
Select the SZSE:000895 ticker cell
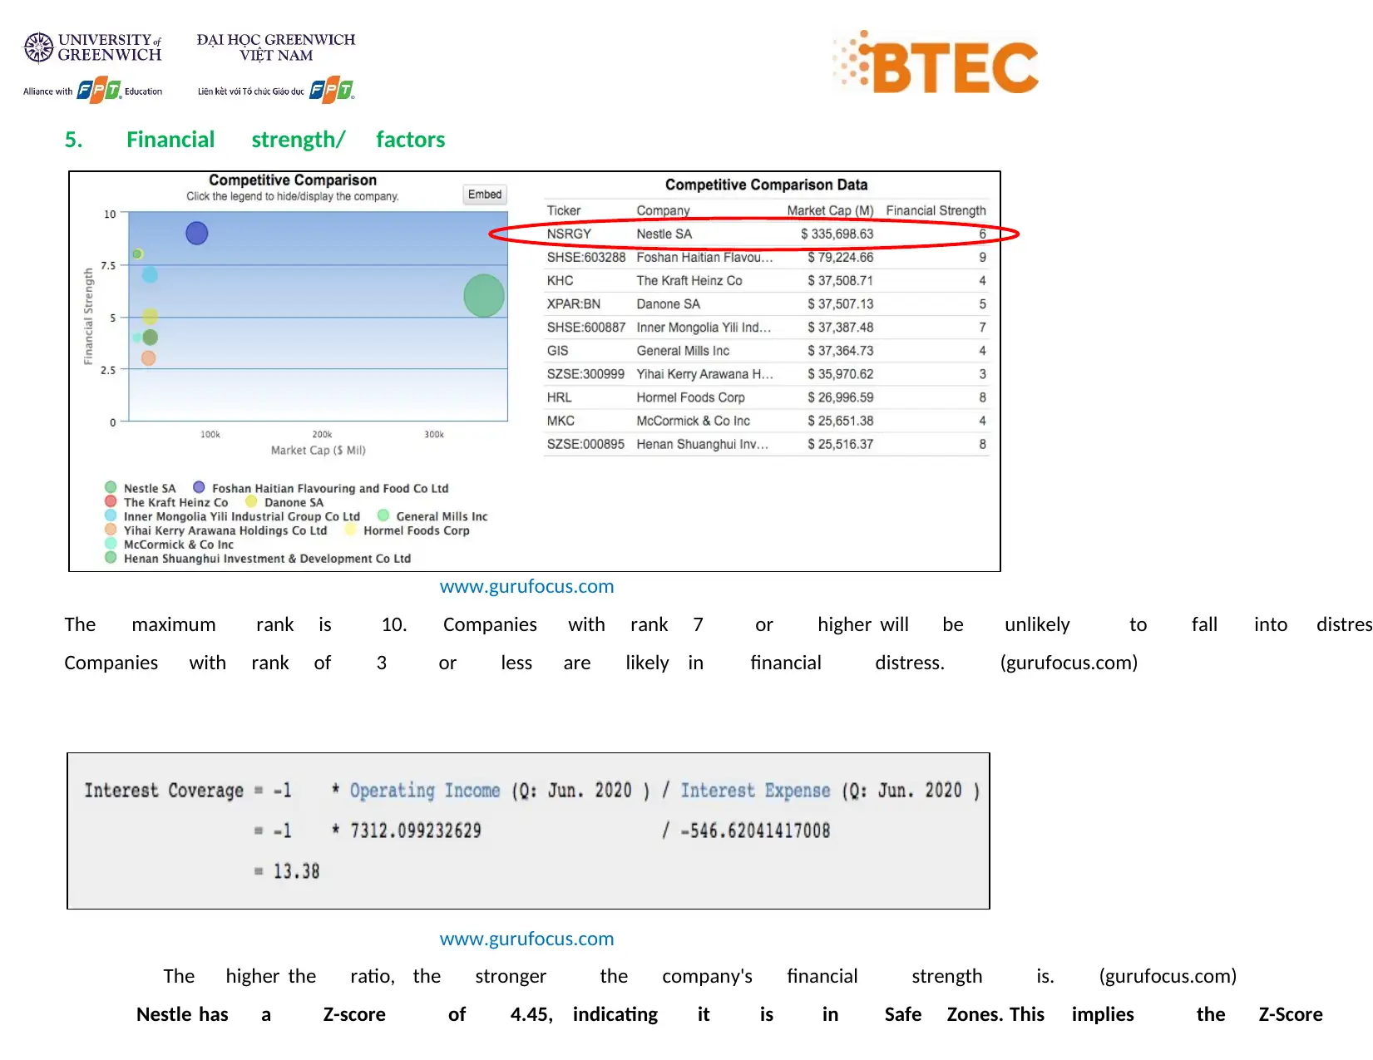point(585,444)
